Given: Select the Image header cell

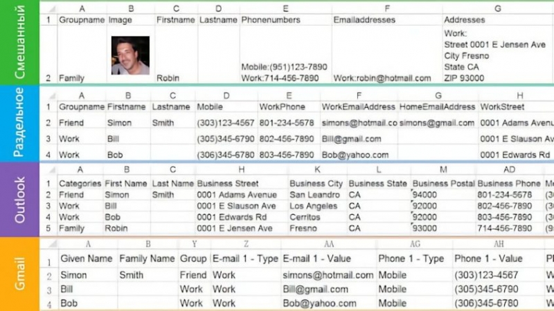Looking at the screenshot, I should [131, 20].
